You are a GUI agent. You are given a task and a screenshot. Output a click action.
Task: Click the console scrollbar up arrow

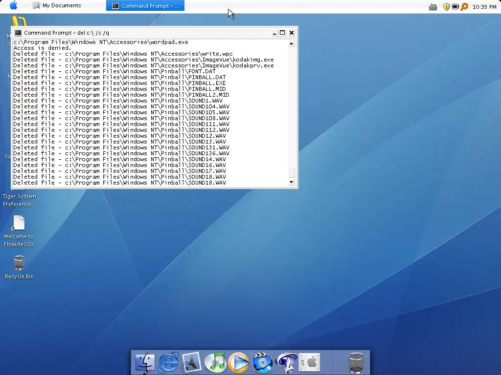(x=291, y=43)
